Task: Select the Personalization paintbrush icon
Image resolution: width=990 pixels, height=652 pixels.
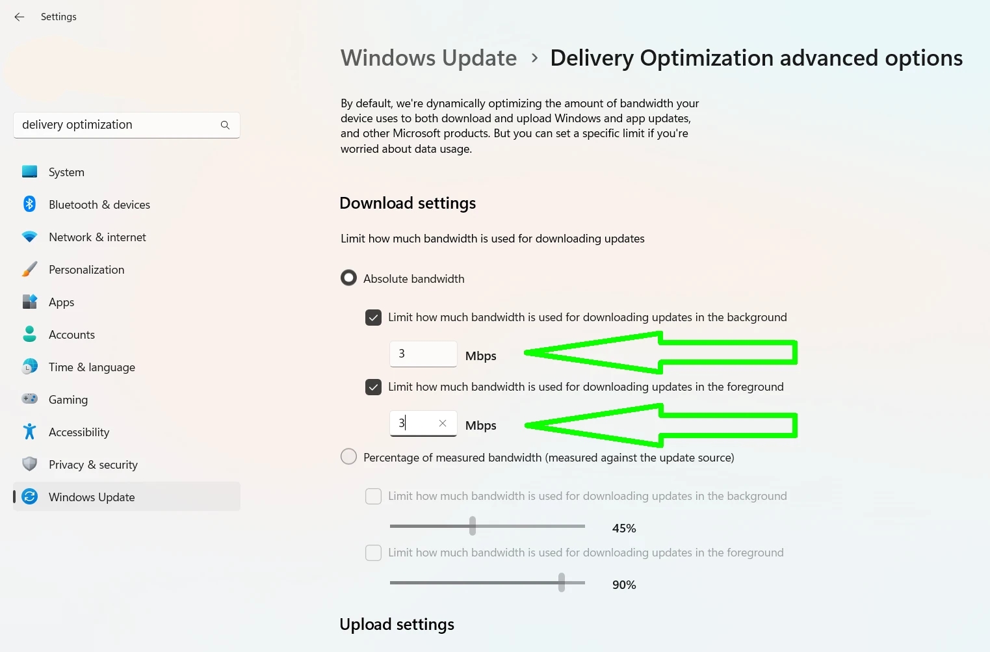Action: point(29,269)
